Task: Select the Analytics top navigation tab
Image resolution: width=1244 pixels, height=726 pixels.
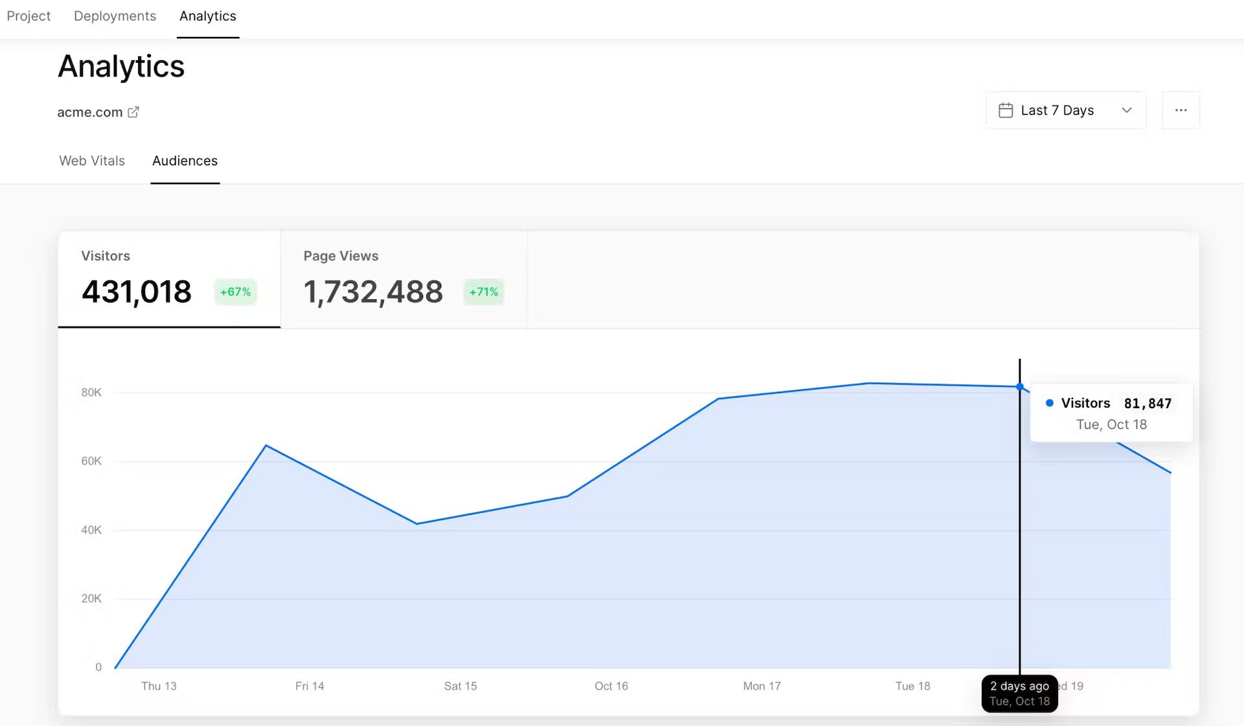Action: tap(207, 16)
